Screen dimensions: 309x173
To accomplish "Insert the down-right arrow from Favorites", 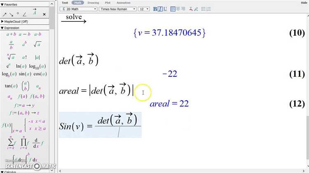I will (11, 14).
